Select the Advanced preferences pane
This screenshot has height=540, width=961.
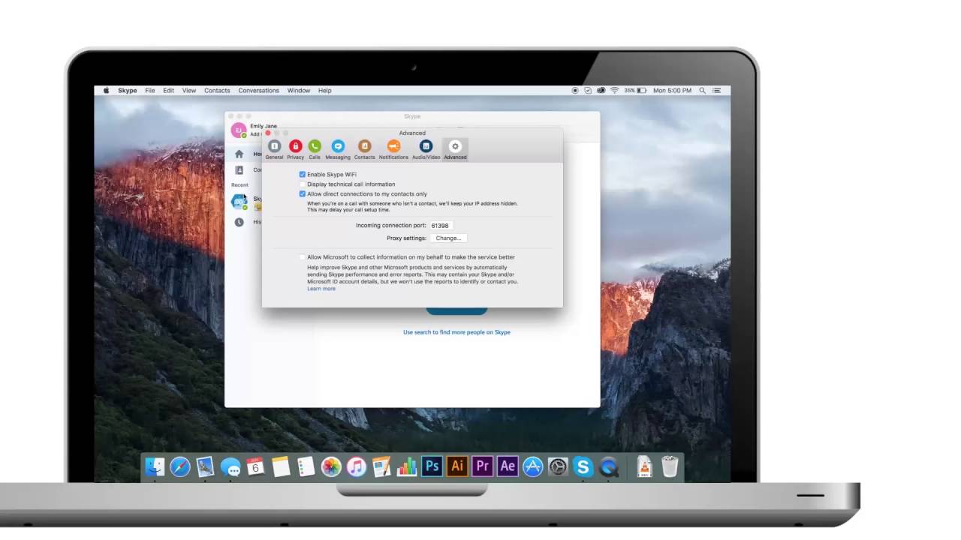click(455, 149)
